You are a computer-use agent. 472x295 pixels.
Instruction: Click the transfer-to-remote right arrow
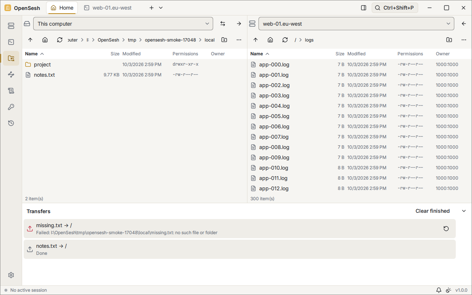(239, 24)
